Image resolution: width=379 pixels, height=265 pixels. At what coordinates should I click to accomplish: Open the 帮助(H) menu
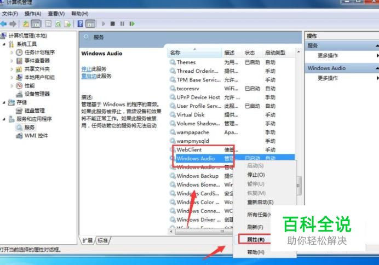tap(80, 14)
